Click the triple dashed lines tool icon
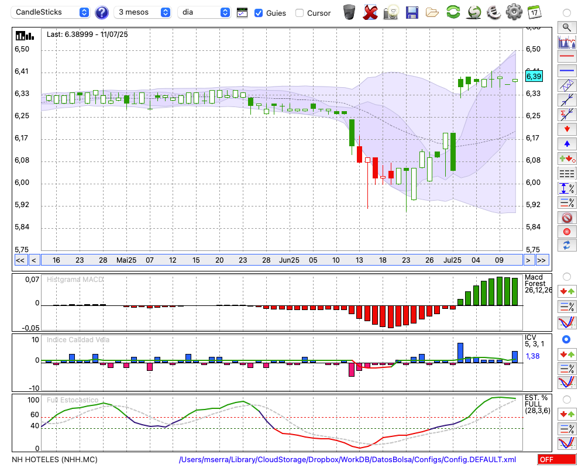The image size is (585, 468). pyautogui.click(x=567, y=173)
